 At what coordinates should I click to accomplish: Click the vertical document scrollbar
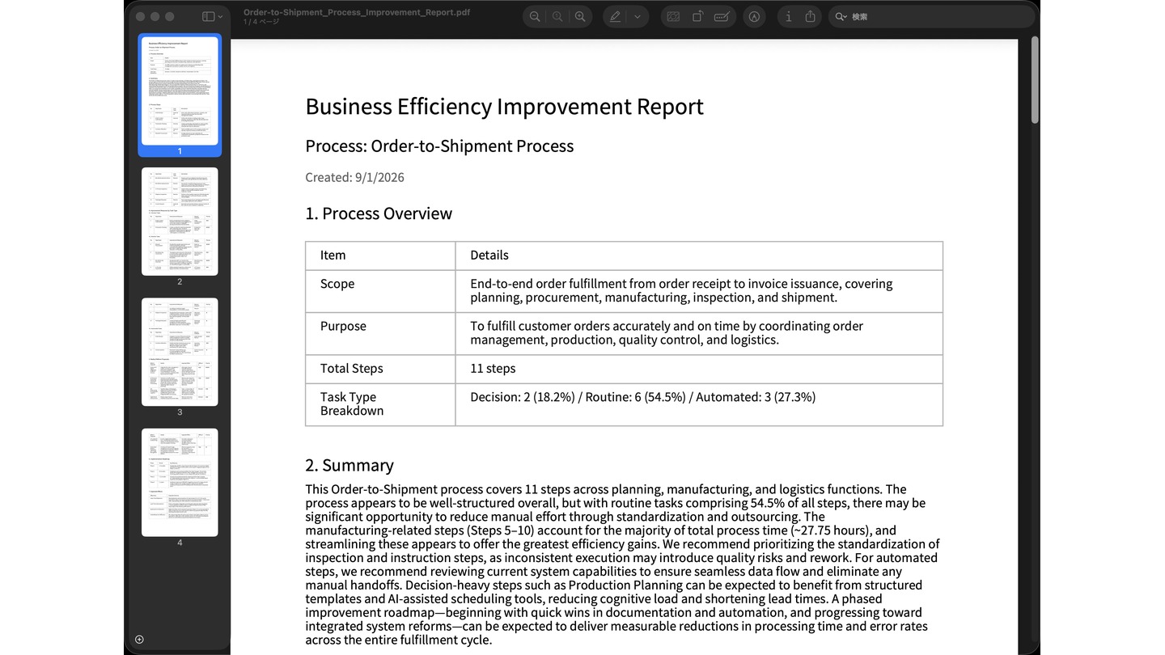tap(1035, 80)
